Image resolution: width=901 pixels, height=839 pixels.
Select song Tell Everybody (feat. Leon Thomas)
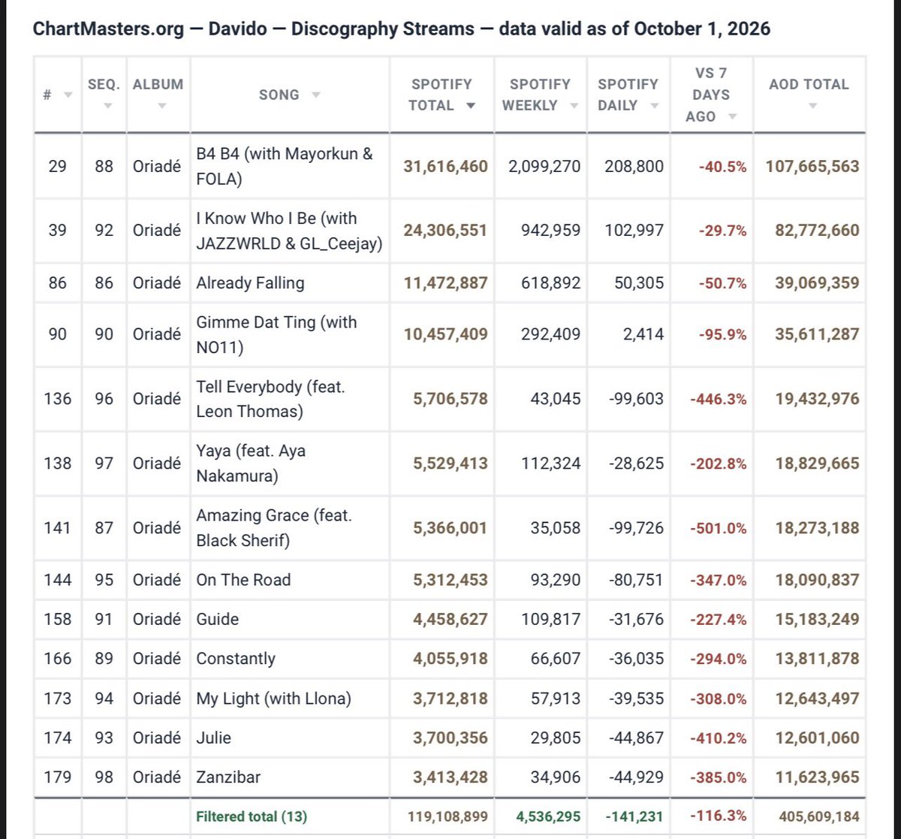270,399
